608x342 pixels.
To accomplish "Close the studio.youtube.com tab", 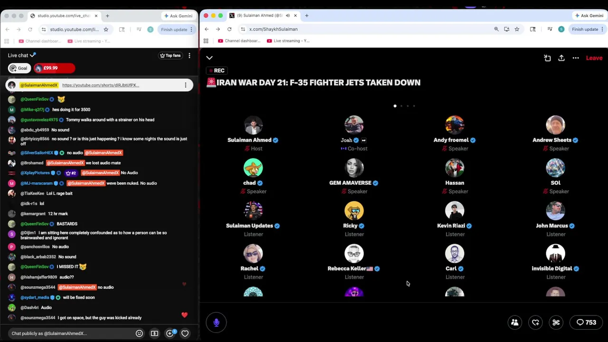I will 96,16.
